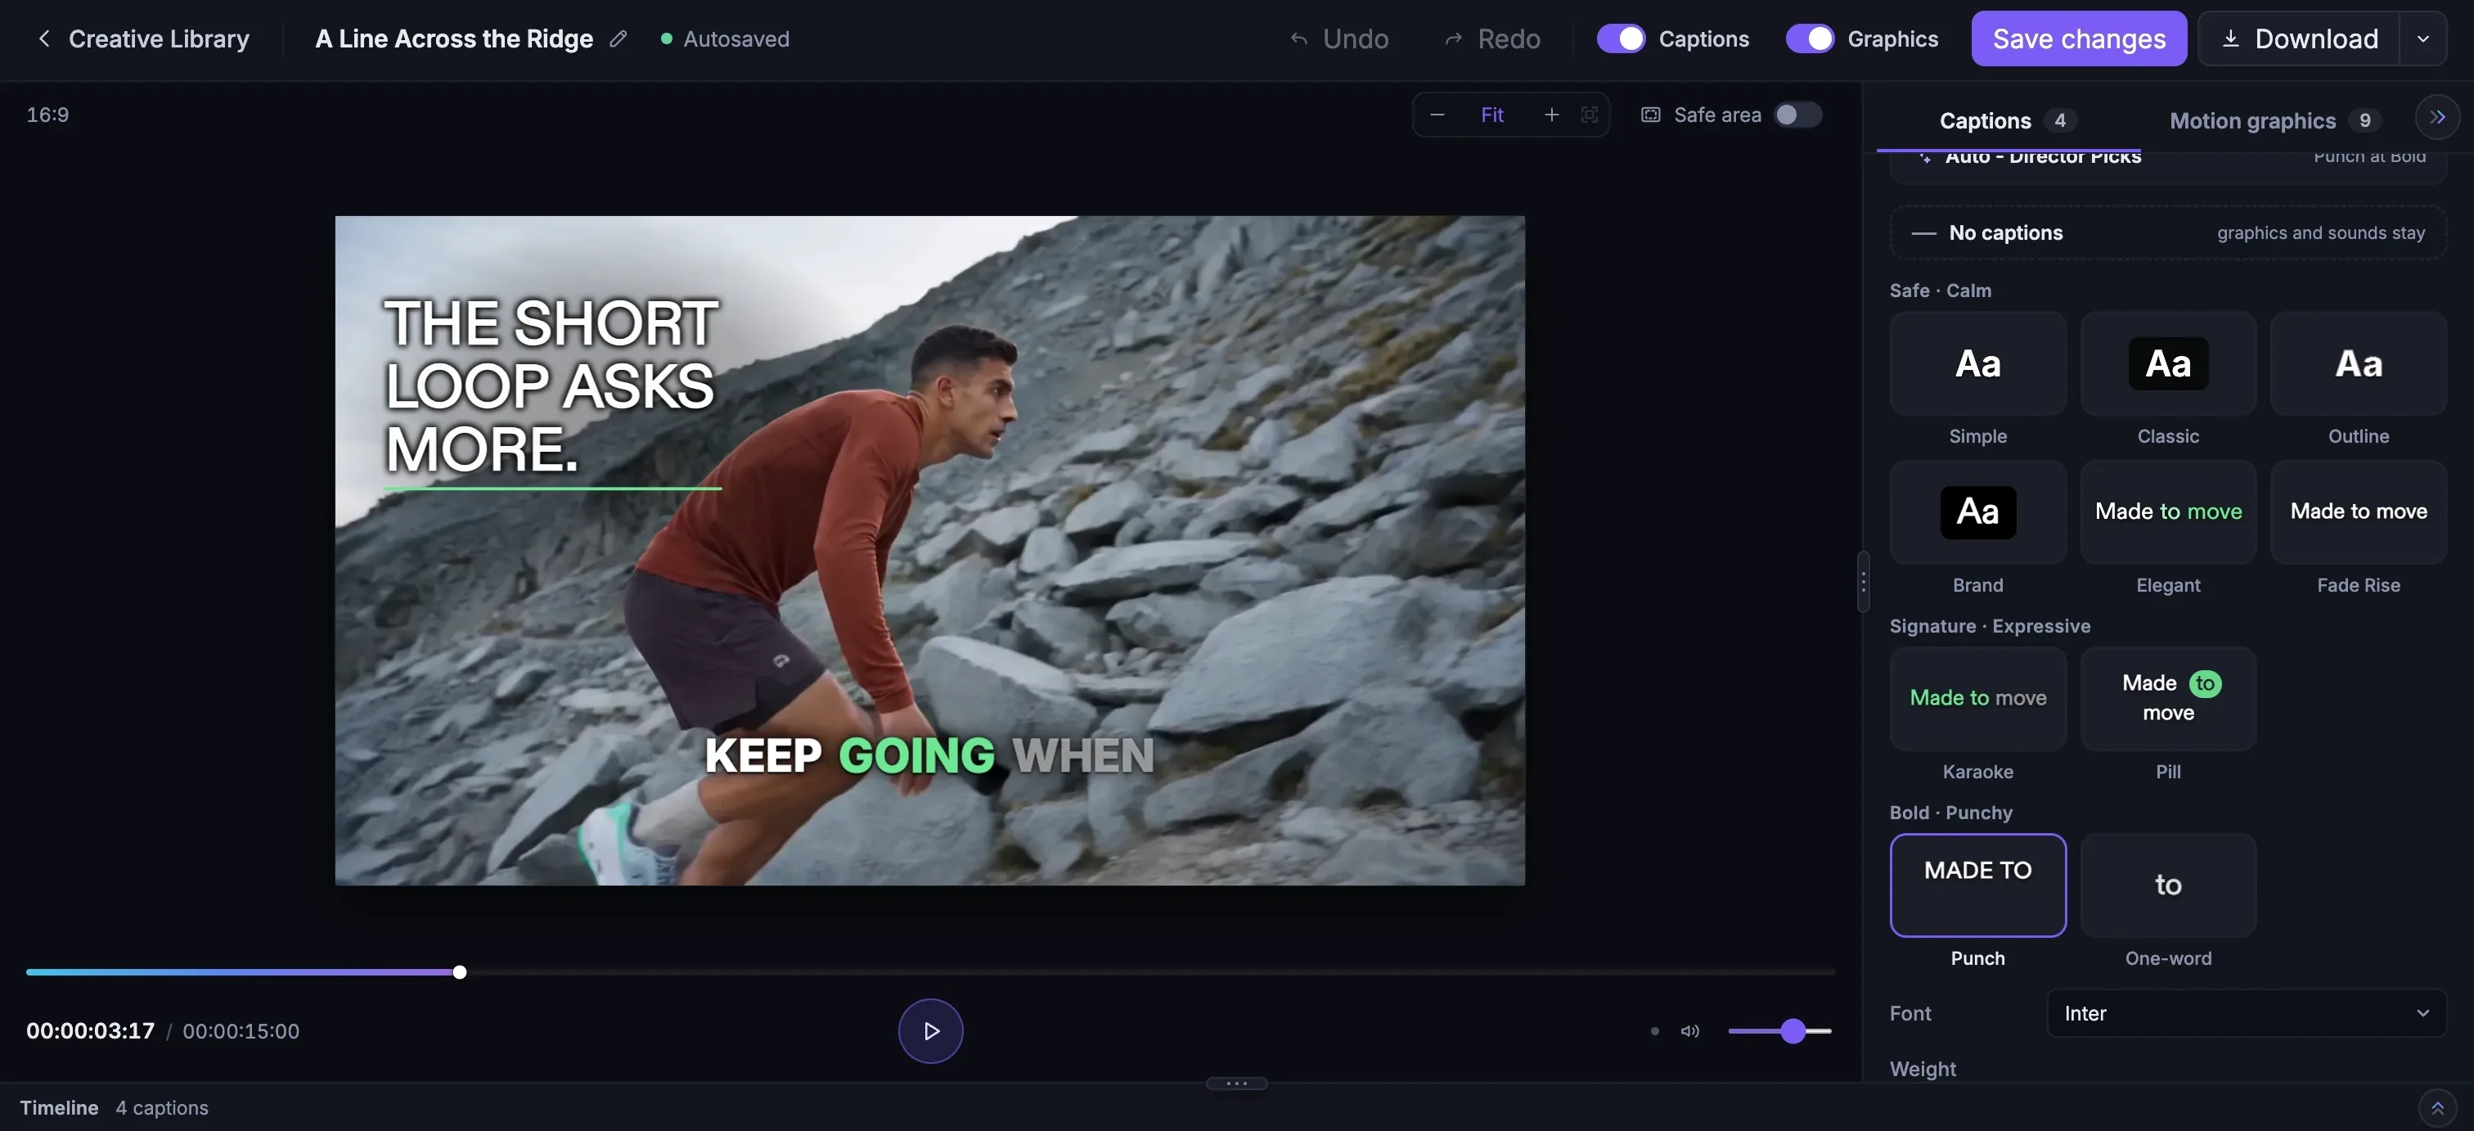Viewport: 2474px width, 1131px height.
Task: Download the video
Action: coord(2299,38)
